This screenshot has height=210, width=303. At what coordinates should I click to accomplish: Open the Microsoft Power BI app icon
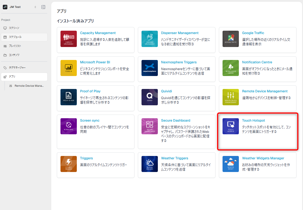click(69, 68)
